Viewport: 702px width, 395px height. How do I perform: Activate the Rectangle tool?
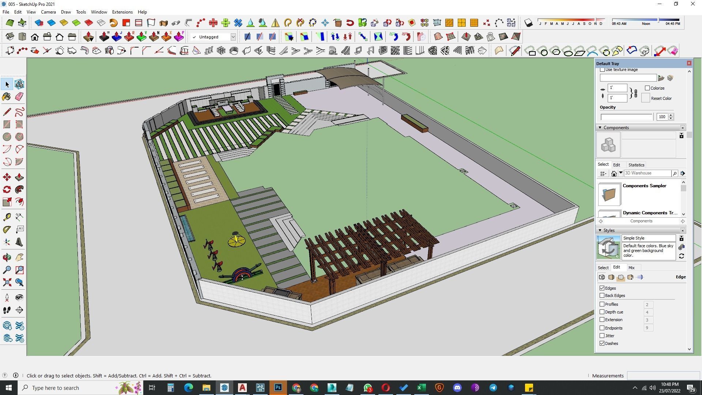pyautogui.click(x=7, y=124)
